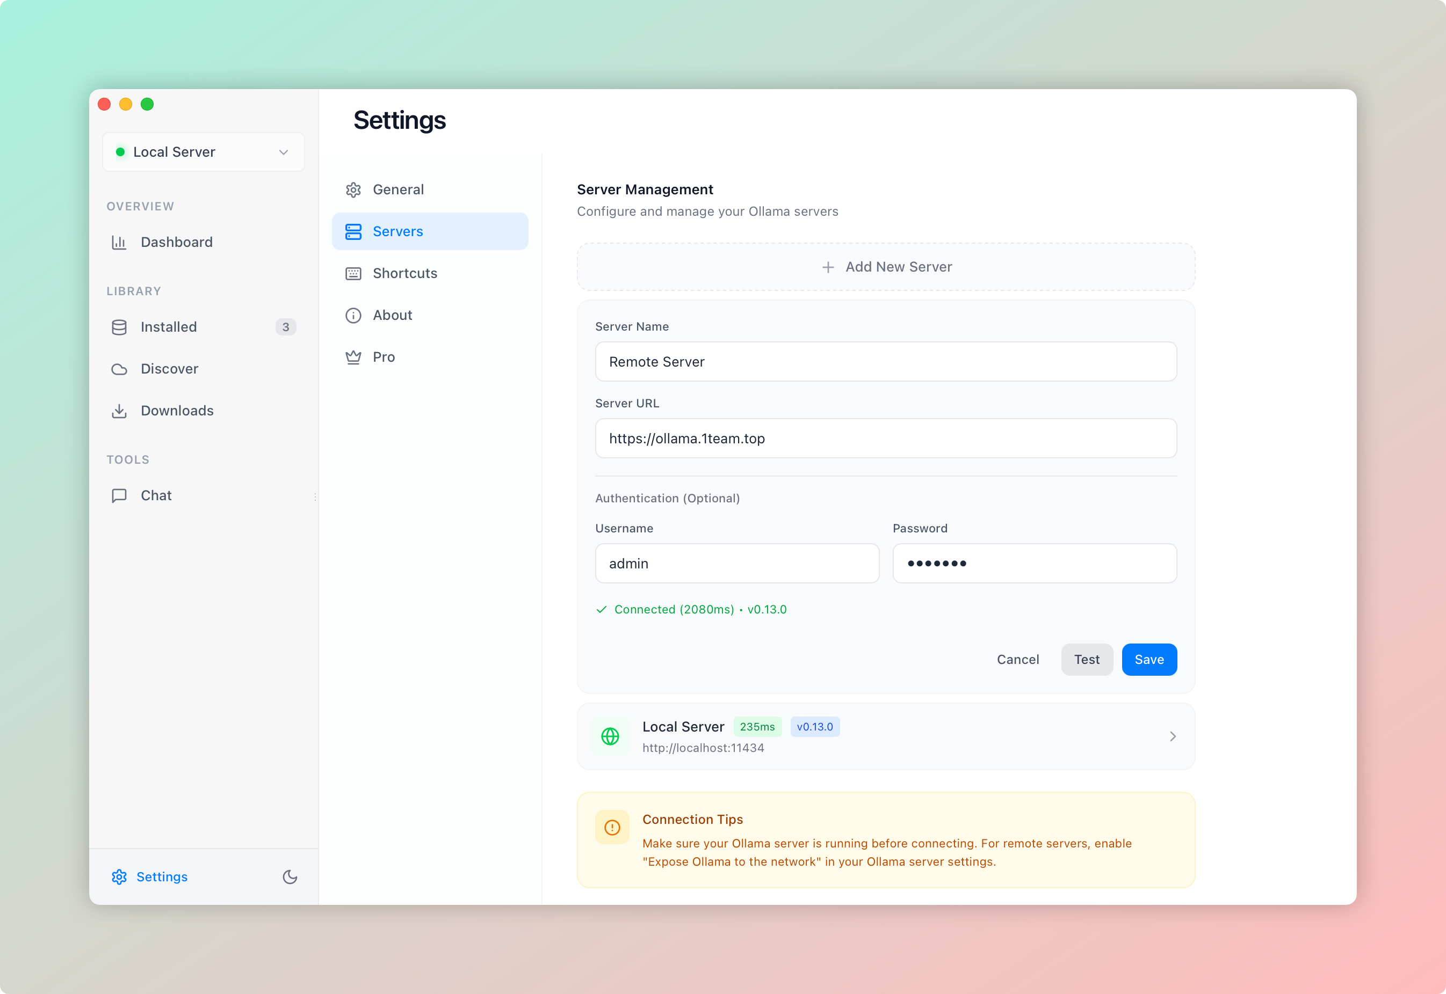This screenshot has height=994, width=1446.
Task: Click the Connection Tips warning icon
Action: coord(612,827)
